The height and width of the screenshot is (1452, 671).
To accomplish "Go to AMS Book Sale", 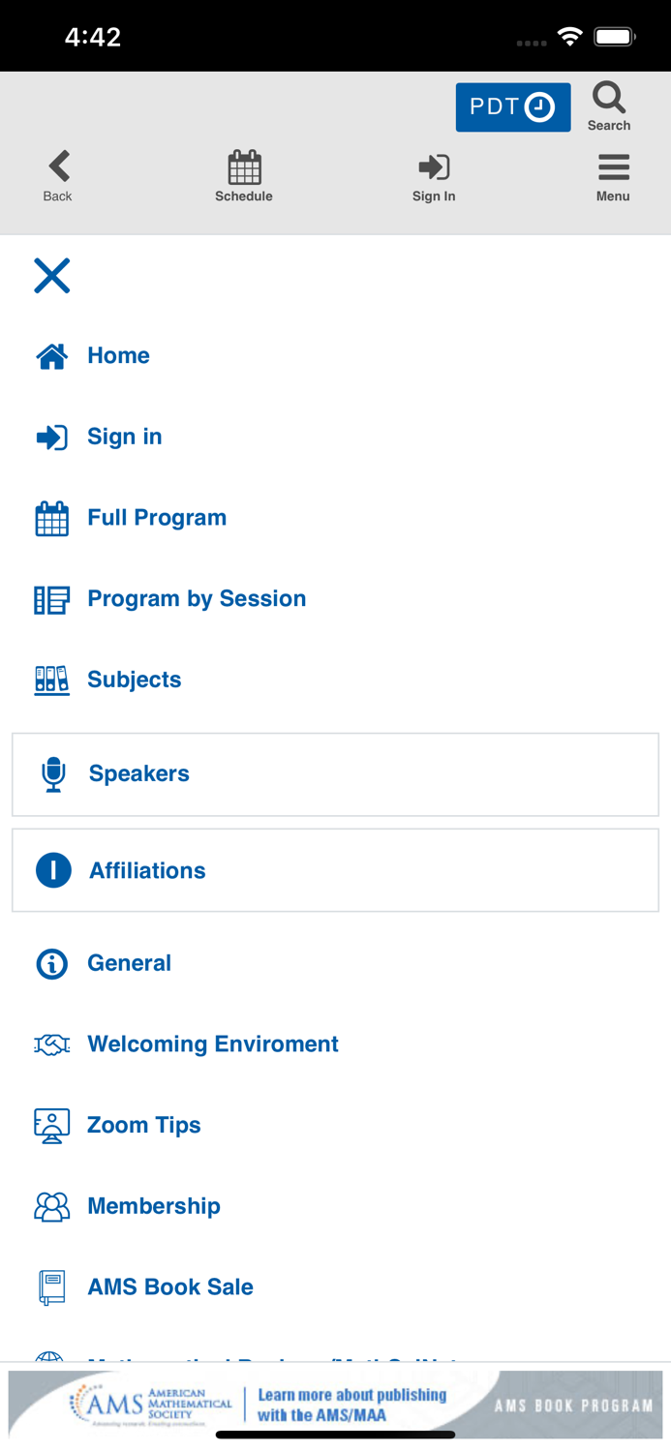I will 170,1286.
